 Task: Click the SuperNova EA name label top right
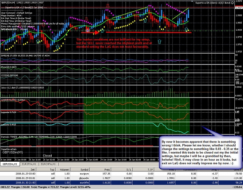213,3
